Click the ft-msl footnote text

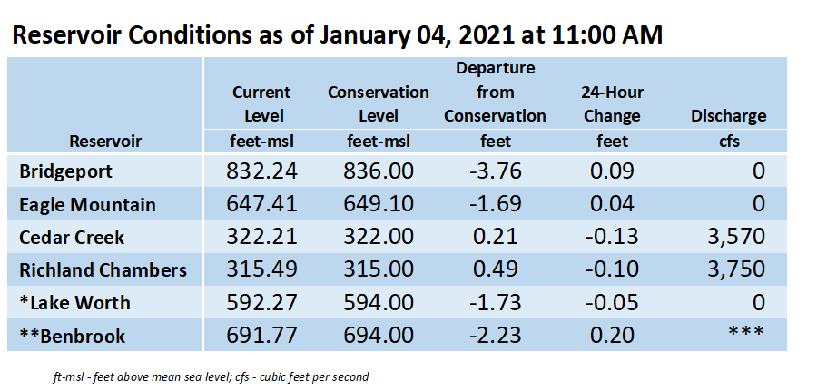211,377
